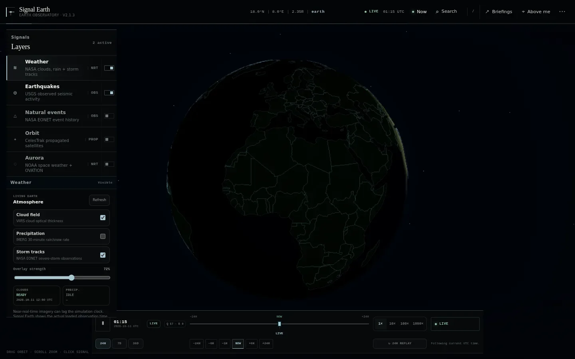Toggle the Weather layer switch
The width and height of the screenshot is (575, 359).
(109, 68)
